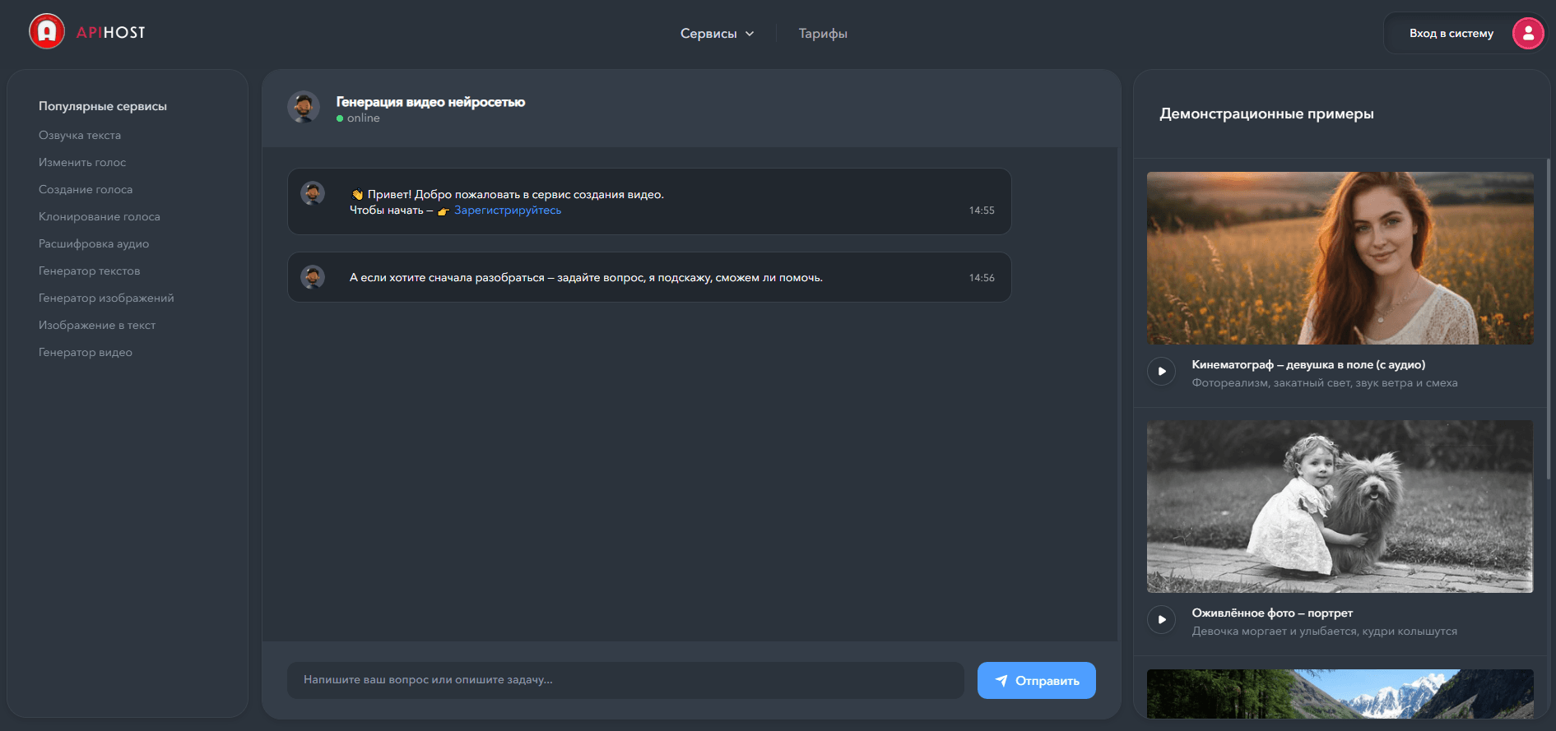Click the Популярные сервисы heading
The image size is (1556, 731).
103,106
